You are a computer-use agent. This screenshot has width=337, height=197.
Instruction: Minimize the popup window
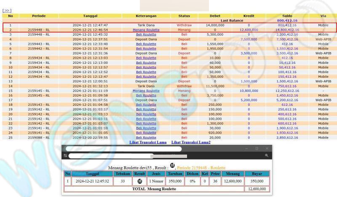tap(246, 149)
